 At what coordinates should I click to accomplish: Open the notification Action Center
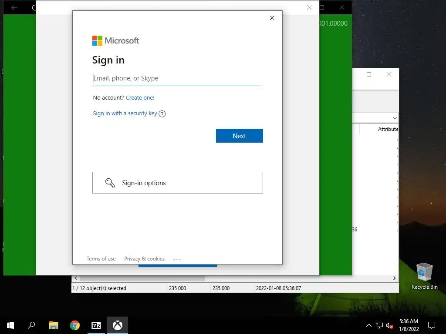coord(432,325)
